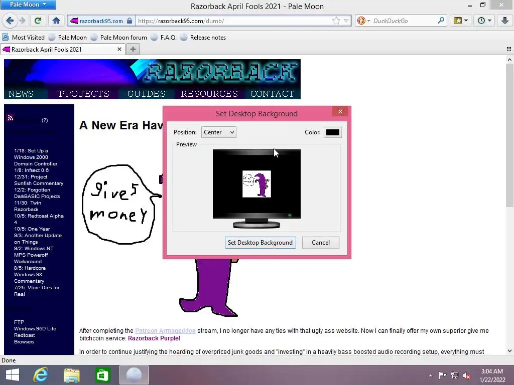Click the page vertical scrollbar thumb

(509, 135)
